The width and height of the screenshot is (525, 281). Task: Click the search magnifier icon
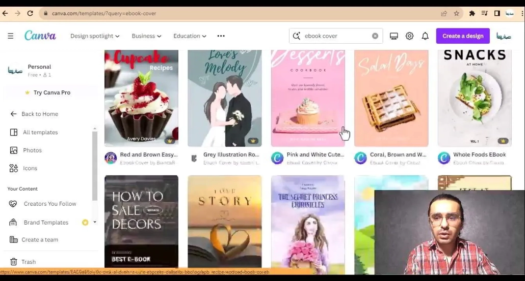[296, 36]
